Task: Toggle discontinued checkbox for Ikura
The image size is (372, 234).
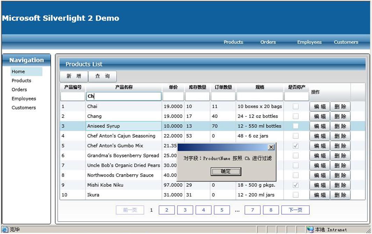Action: coord(296,195)
